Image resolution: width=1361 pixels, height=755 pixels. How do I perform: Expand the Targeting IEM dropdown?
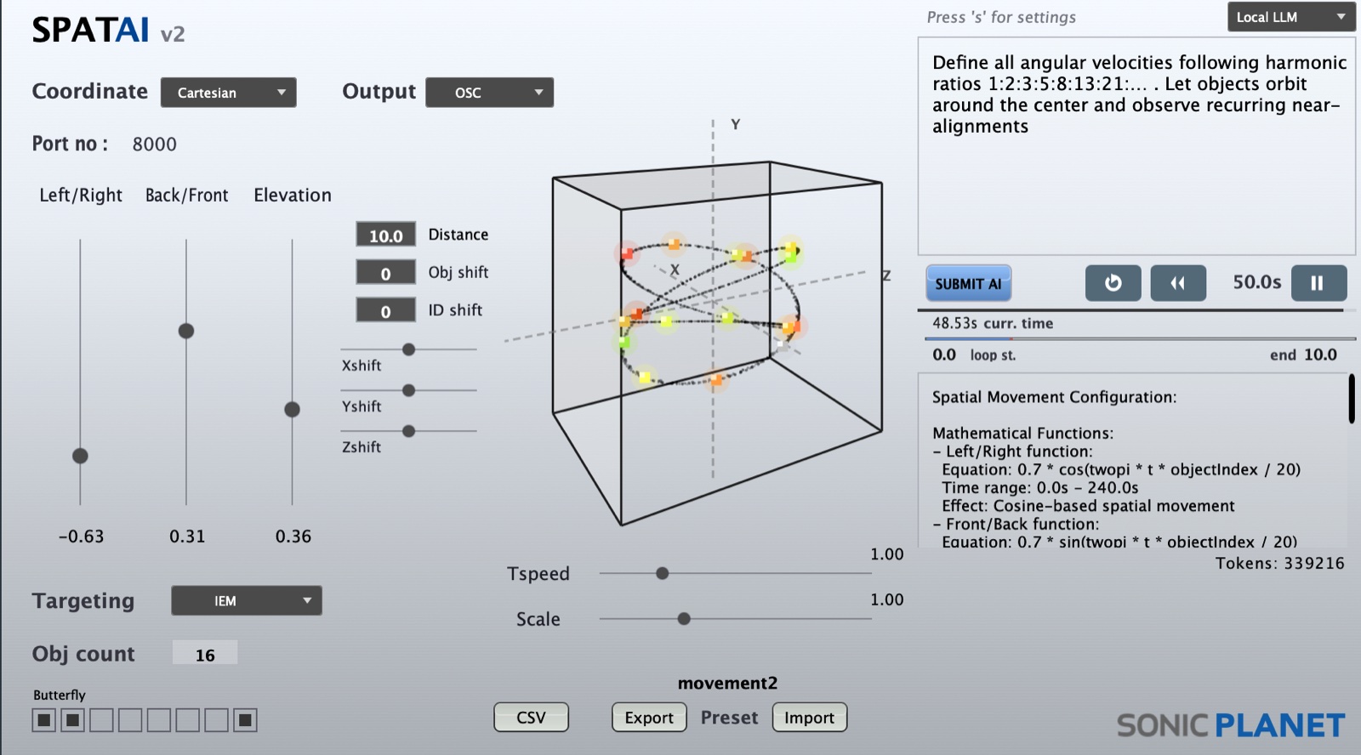246,601
